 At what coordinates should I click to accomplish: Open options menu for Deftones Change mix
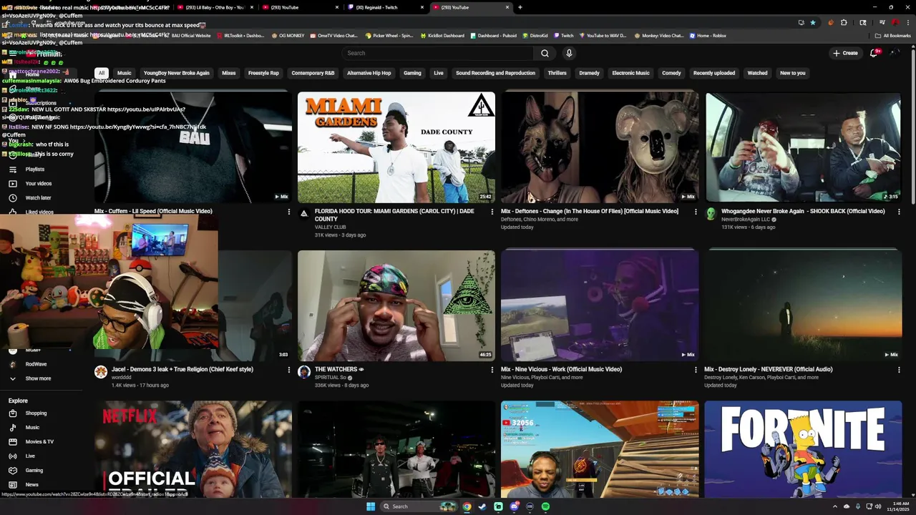pyautogui.click(x=696, y=212)
